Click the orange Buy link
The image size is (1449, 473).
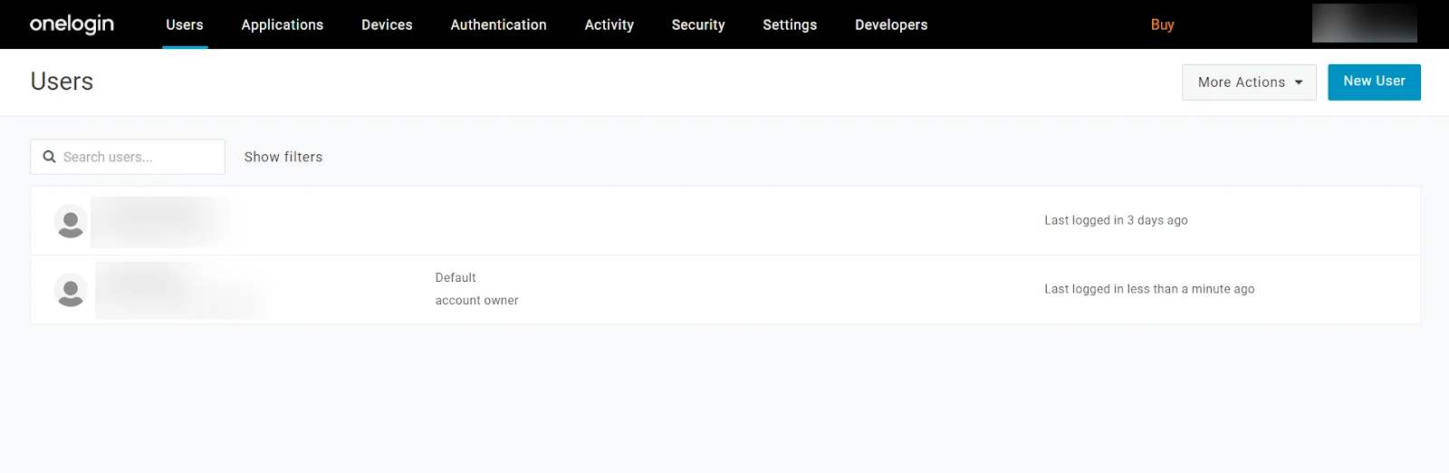point(1162,24)
